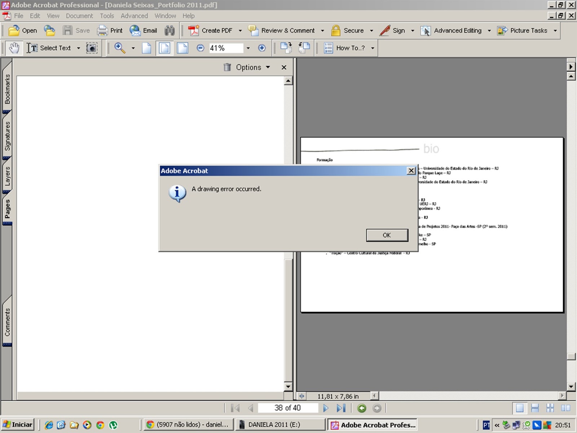Screen dimensions: 577x433
Task: Open the Advanced Editing dropdown arrow
Action: tap(489, 31)
